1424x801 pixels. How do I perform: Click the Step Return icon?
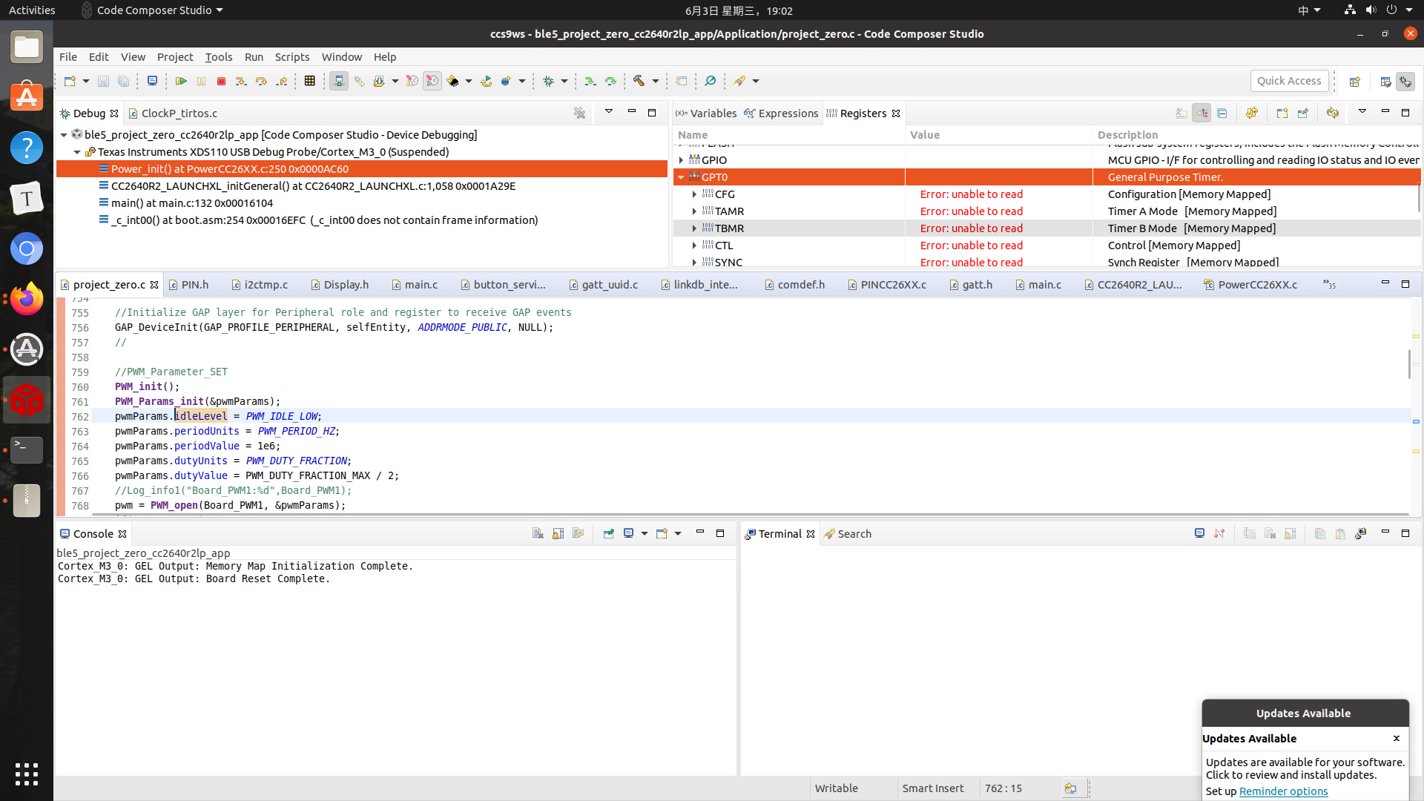coord(282,81)
